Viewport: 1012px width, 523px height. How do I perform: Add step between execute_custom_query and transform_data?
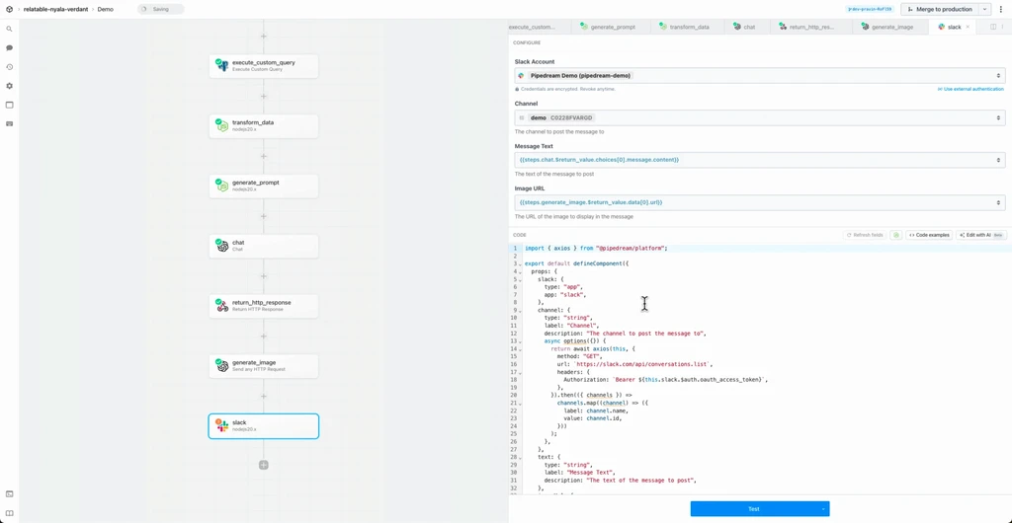263,96
